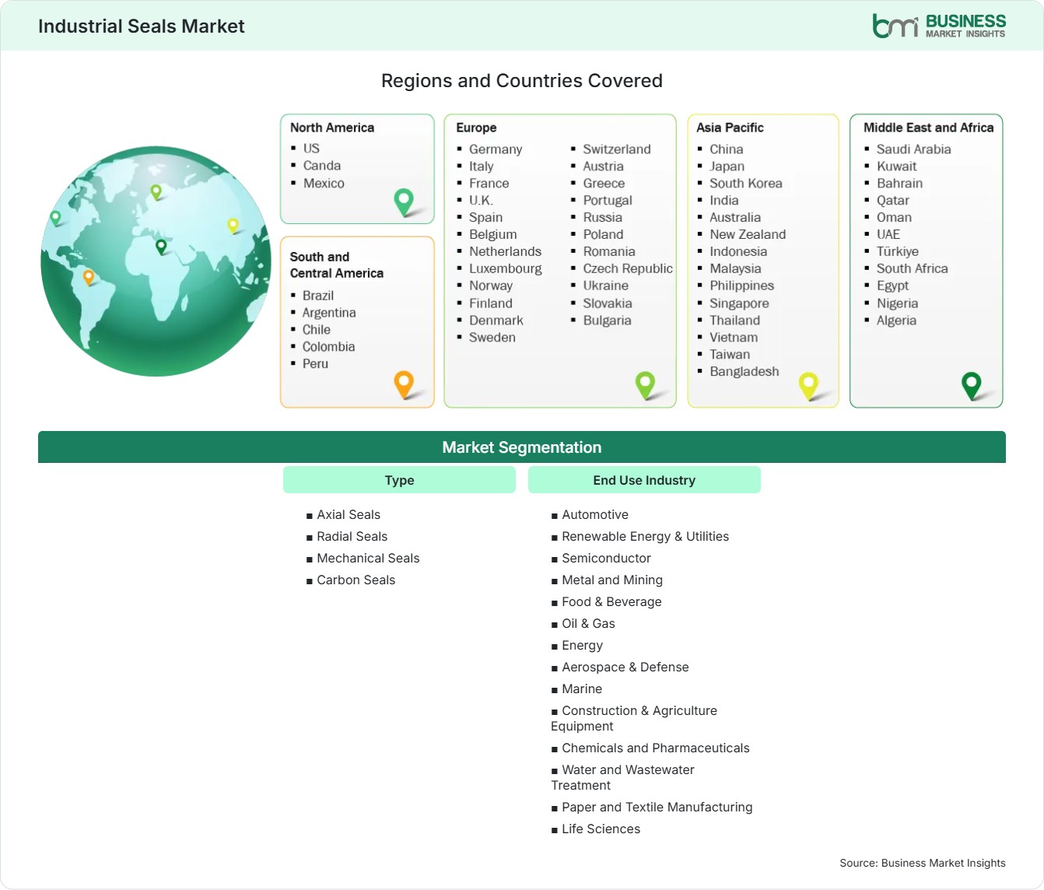The width and height of the screenshot is (1044, 890).
Task: Click 'France' in Europe list
Action: point(489,184)
